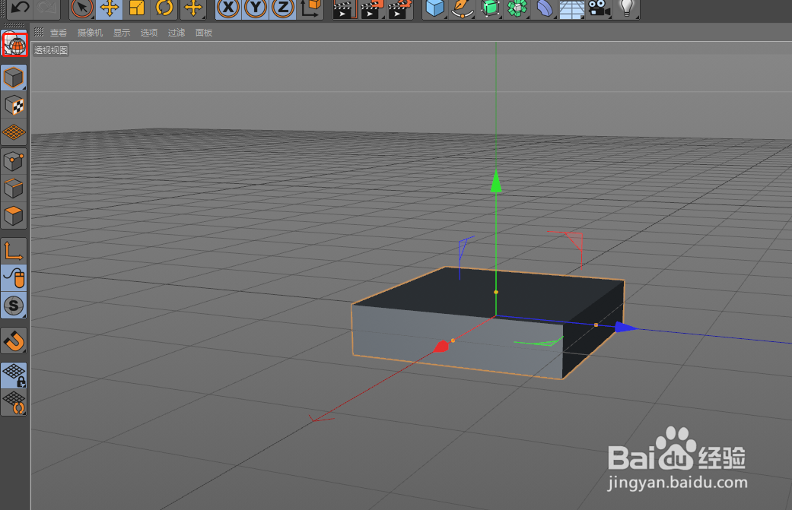Viewport: 792px width, 510px height.
Task: Switch to Texture mode checkered cube
Action: pos(14,106)
